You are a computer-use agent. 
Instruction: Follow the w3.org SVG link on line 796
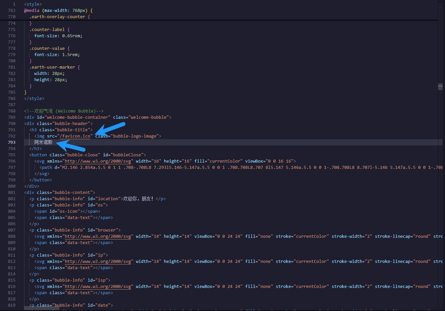click(98, 161)
